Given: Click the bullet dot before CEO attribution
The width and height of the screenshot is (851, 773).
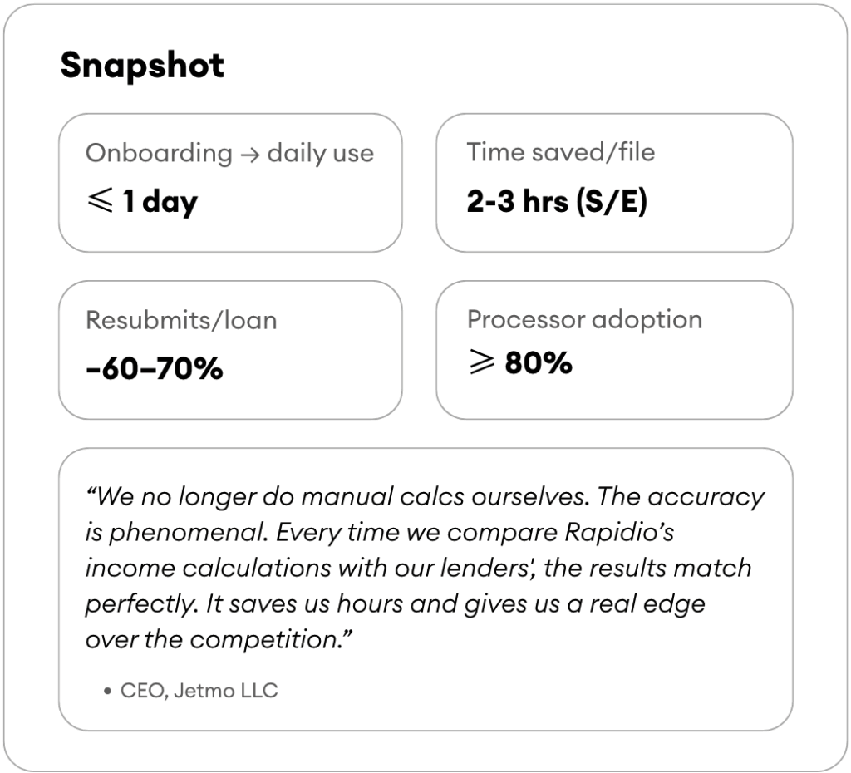Looking at the screenshot, I should click(107, 691).
